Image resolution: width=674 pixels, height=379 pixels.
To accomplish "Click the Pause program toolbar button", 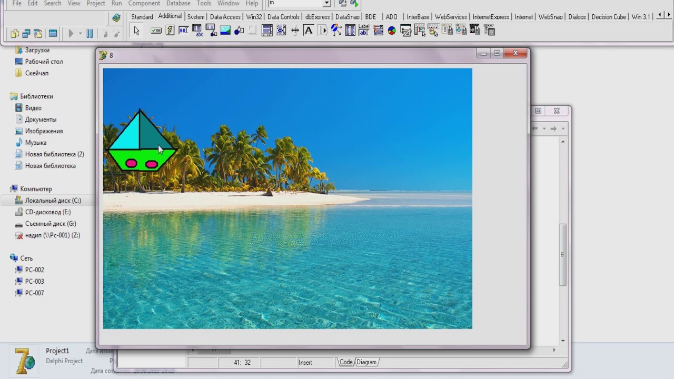I will (90, 34).
